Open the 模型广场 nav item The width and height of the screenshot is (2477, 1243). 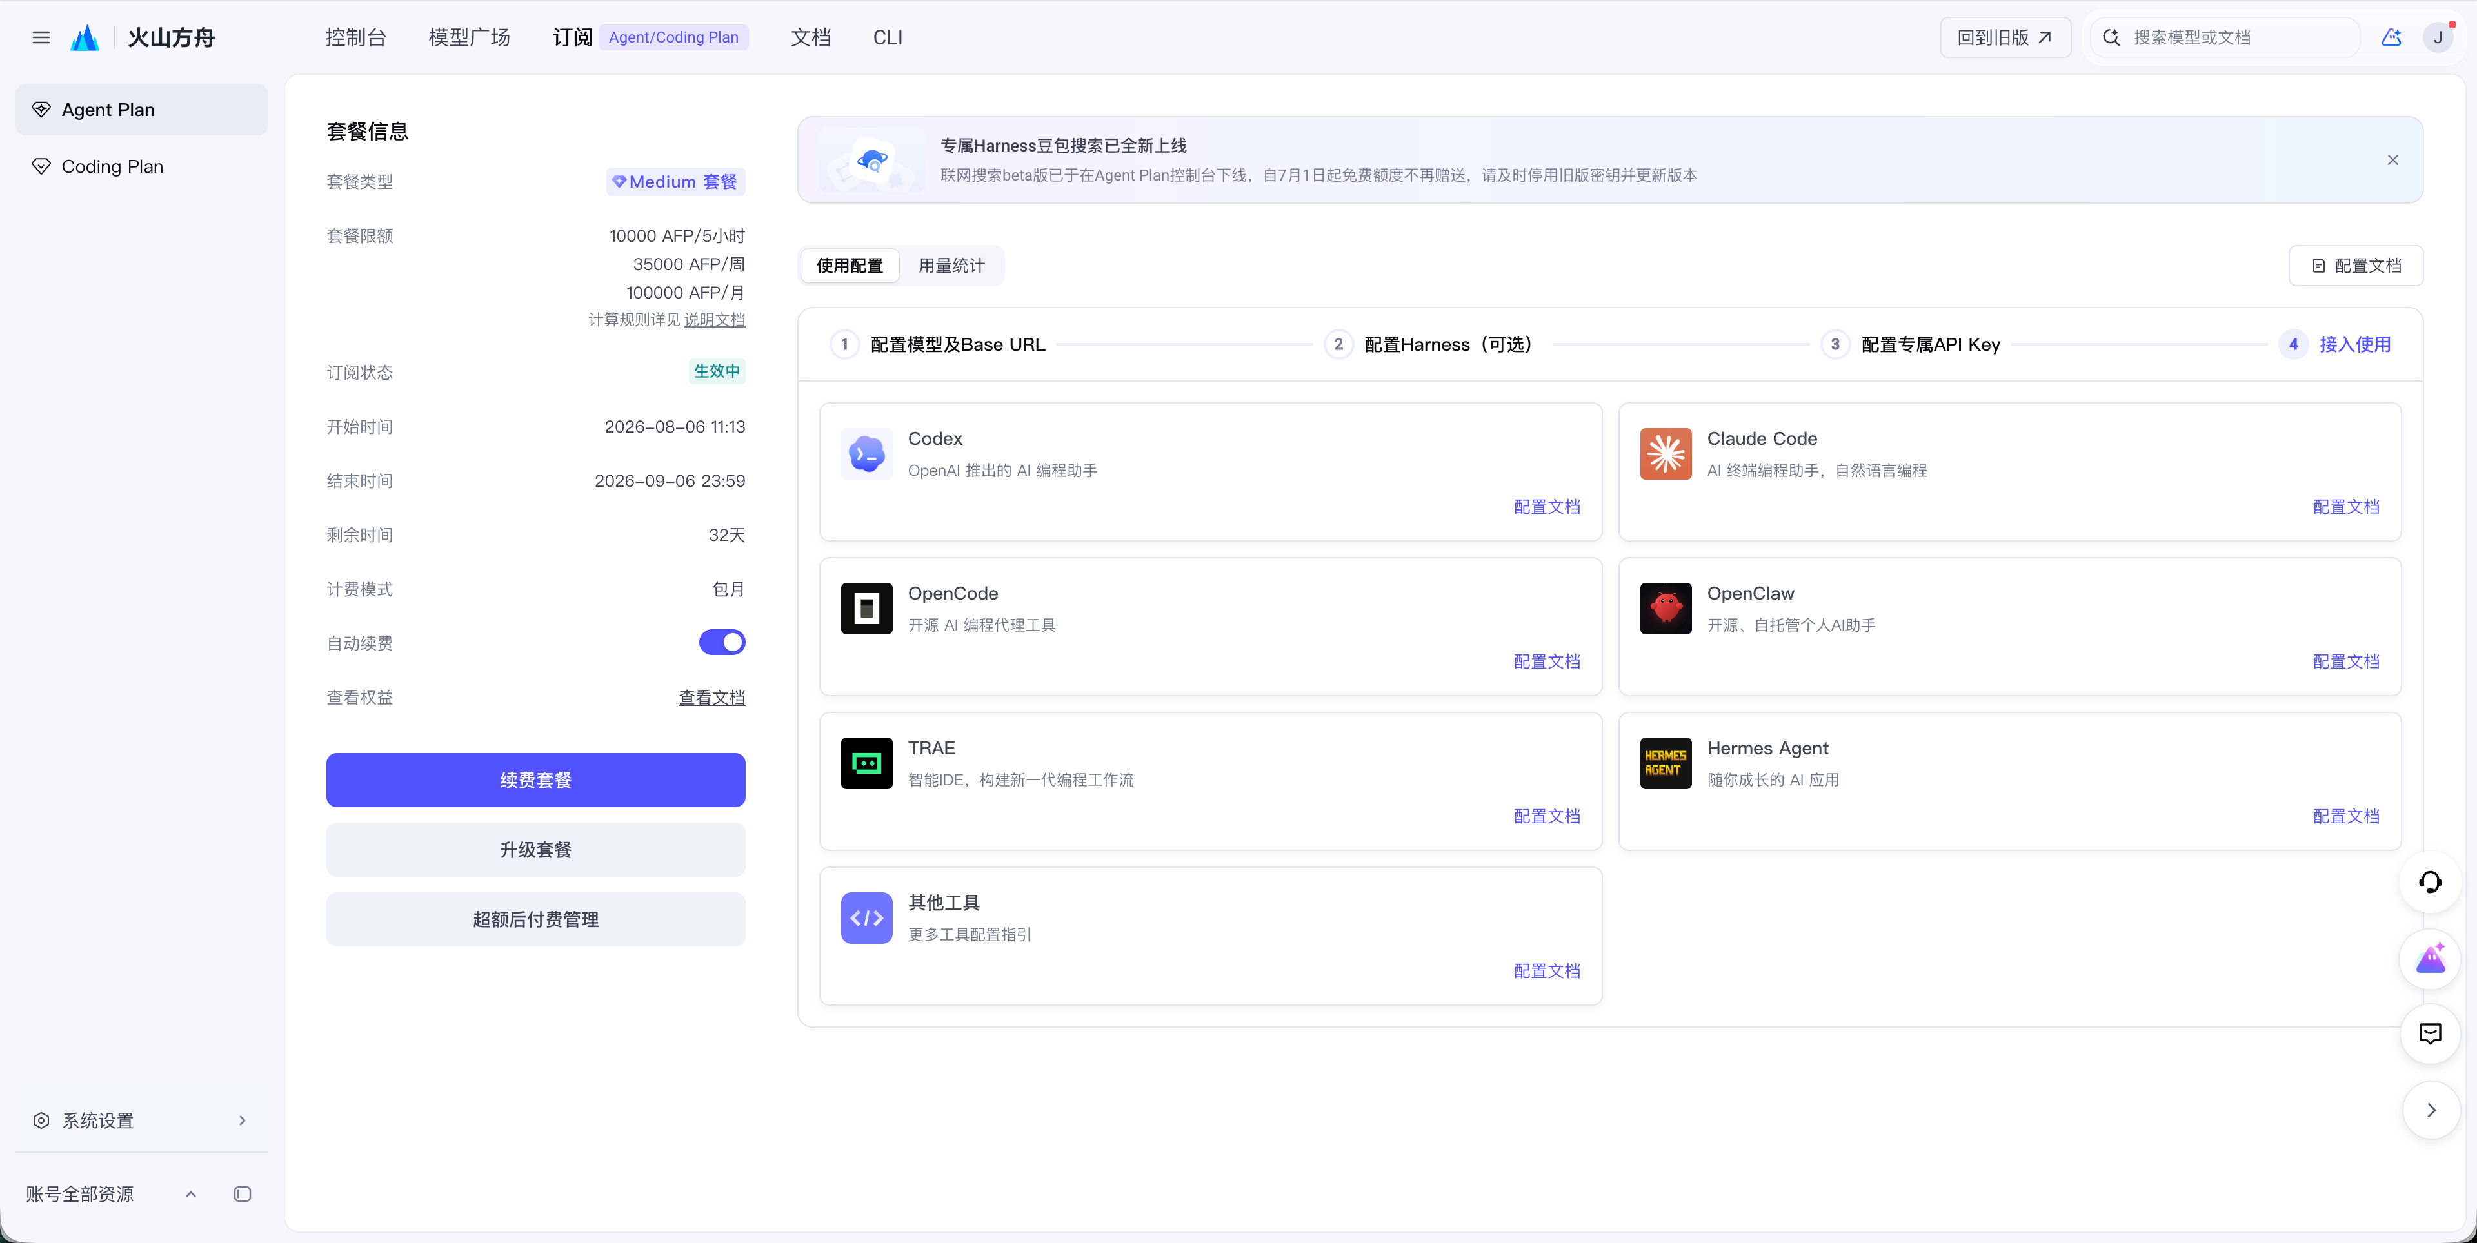(x=468, y=37)
